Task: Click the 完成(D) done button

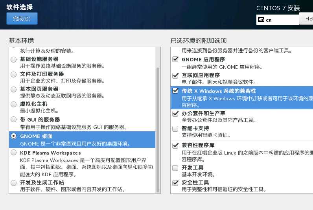Action: [x=22, y=18]
